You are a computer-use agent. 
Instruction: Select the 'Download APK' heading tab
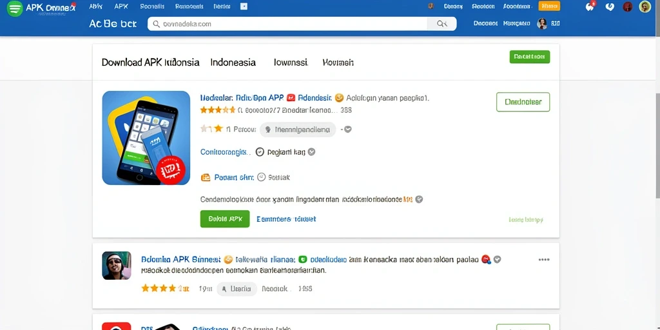pyautogui.click(x=151, y=63)
